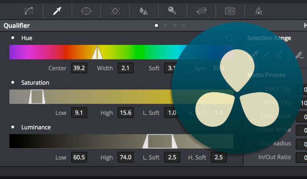
Task: Click the Hue Width field showing 2.1
Action: pos(126,68)
